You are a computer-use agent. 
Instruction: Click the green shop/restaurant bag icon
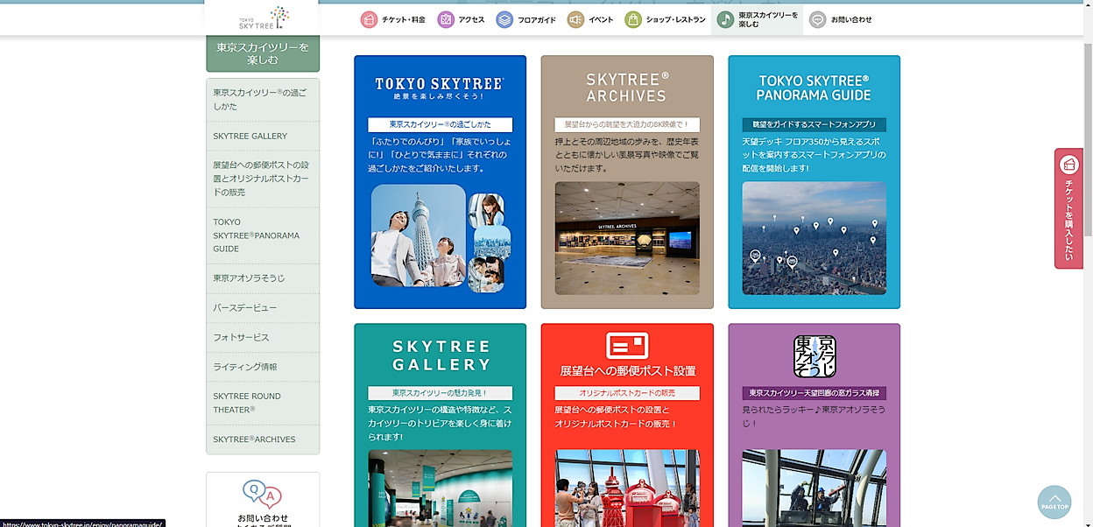(633, 19)
